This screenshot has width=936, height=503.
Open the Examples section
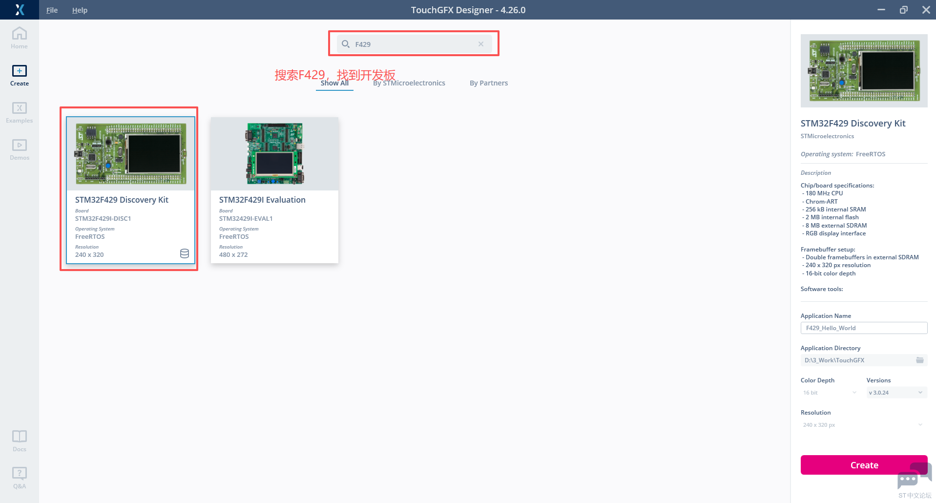click(x=19, y=111)
